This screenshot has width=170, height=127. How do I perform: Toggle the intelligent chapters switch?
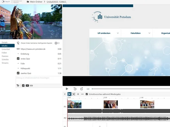click(57, 43)
